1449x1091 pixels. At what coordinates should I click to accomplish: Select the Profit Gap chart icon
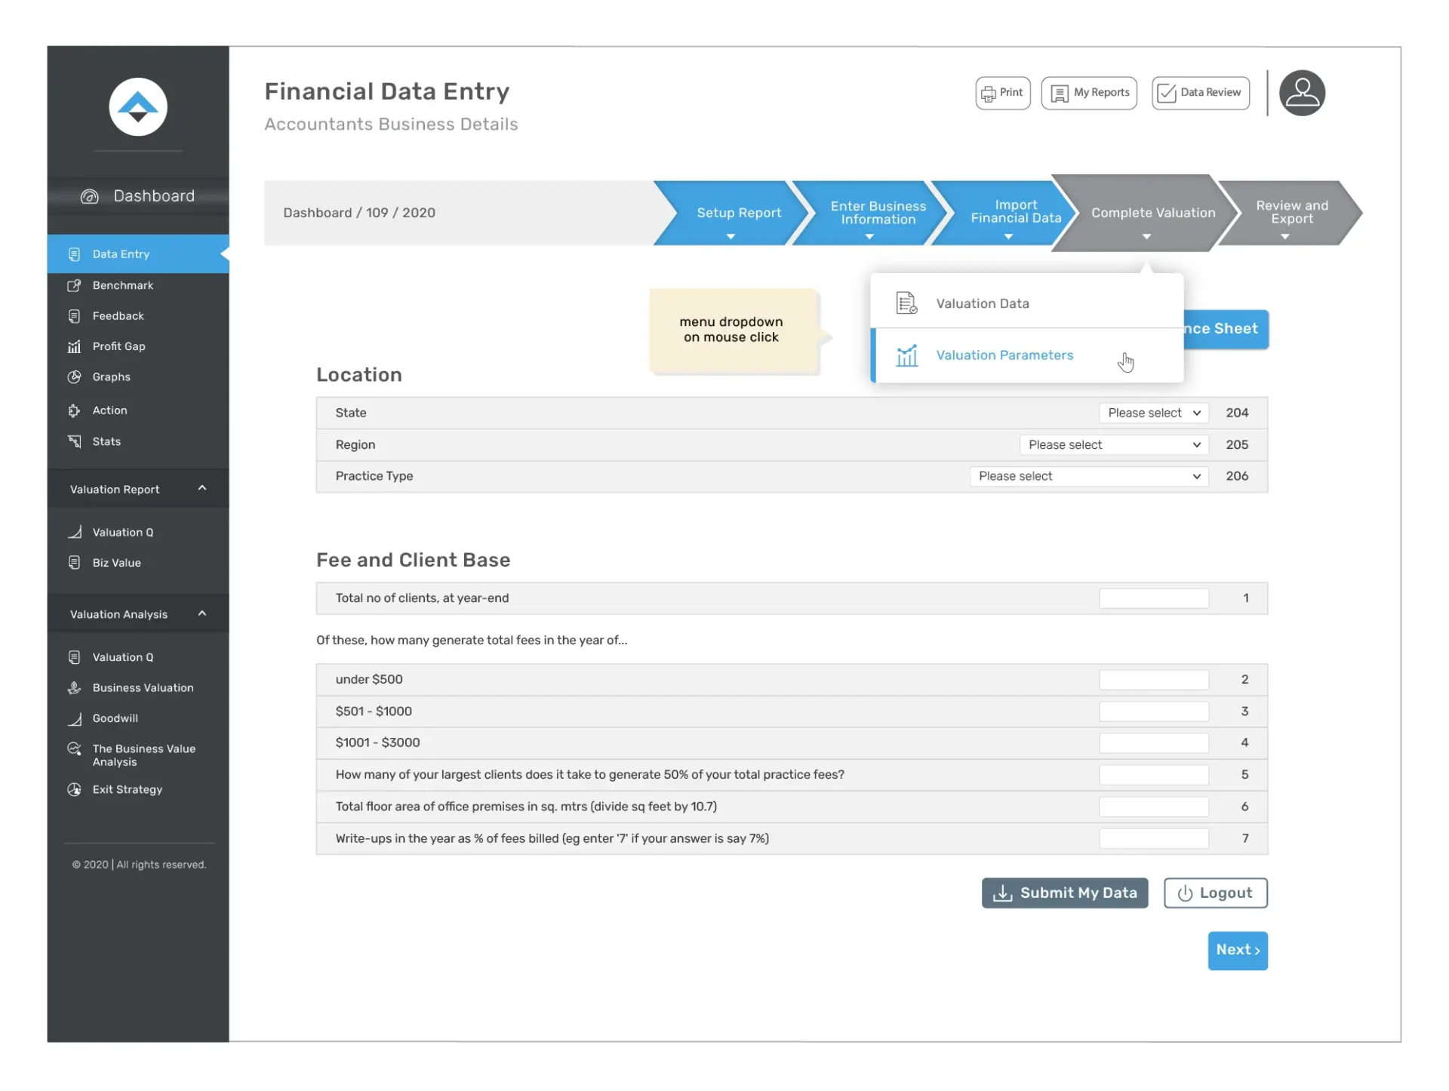(74, 346)
